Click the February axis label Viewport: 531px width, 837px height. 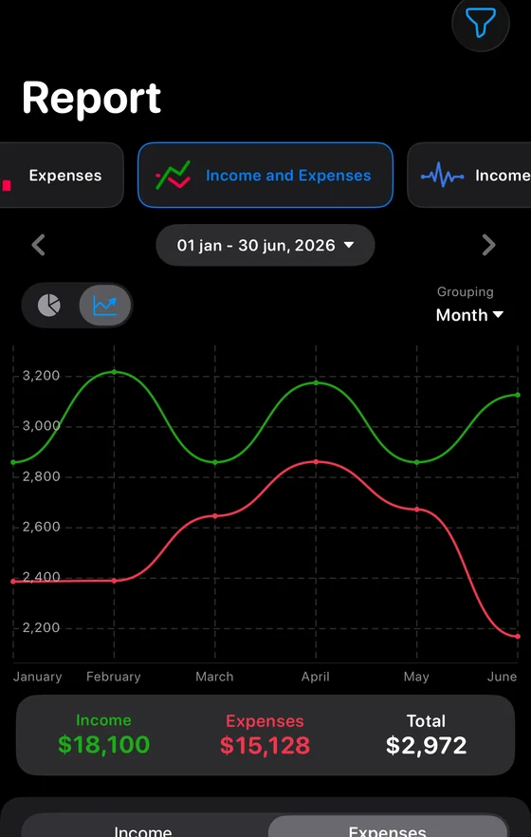(114, 677)
